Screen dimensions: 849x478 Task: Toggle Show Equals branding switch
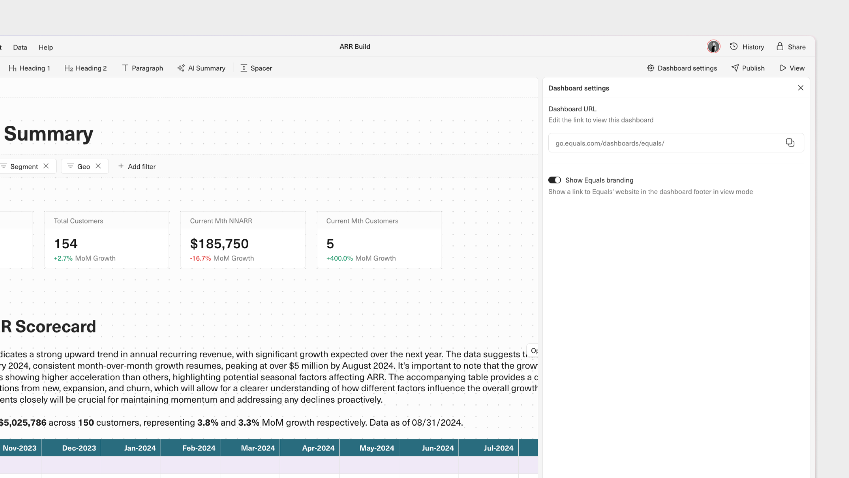pyautogui.click(x=554, y=180)
